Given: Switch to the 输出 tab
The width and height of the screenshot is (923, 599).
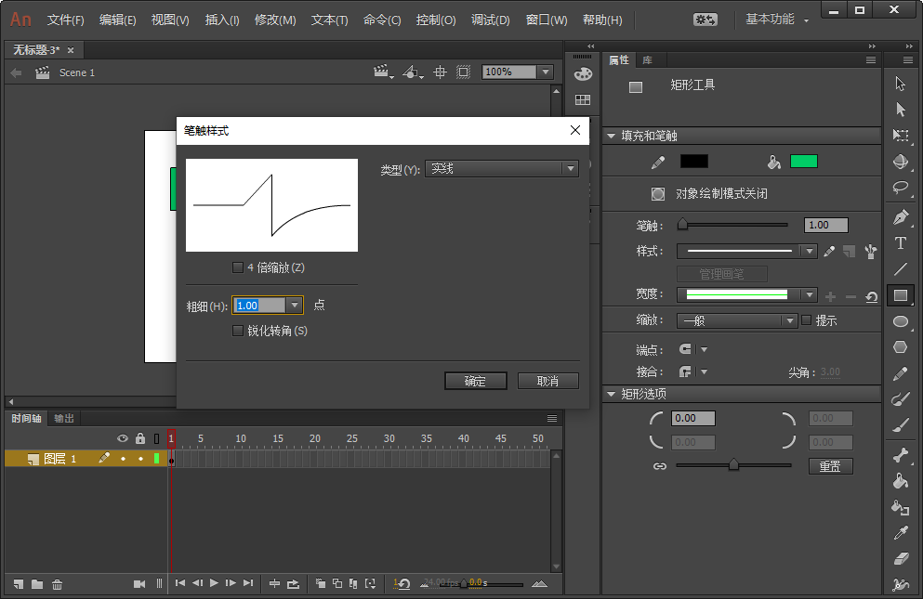Looking at the screenshot, I should click(x=62, y=418).
